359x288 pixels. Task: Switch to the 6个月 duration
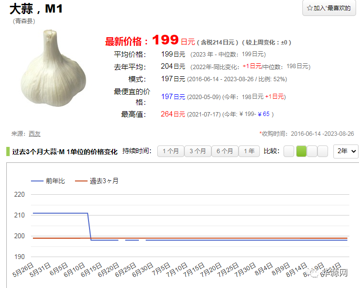click(224, 151)
